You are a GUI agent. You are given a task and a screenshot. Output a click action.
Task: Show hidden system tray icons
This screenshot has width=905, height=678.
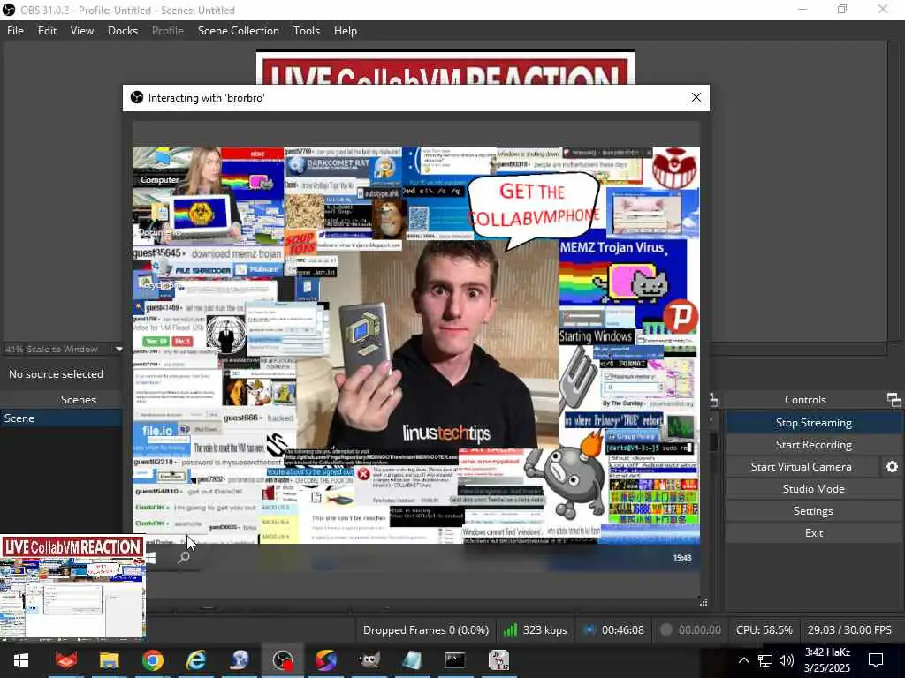744,660
